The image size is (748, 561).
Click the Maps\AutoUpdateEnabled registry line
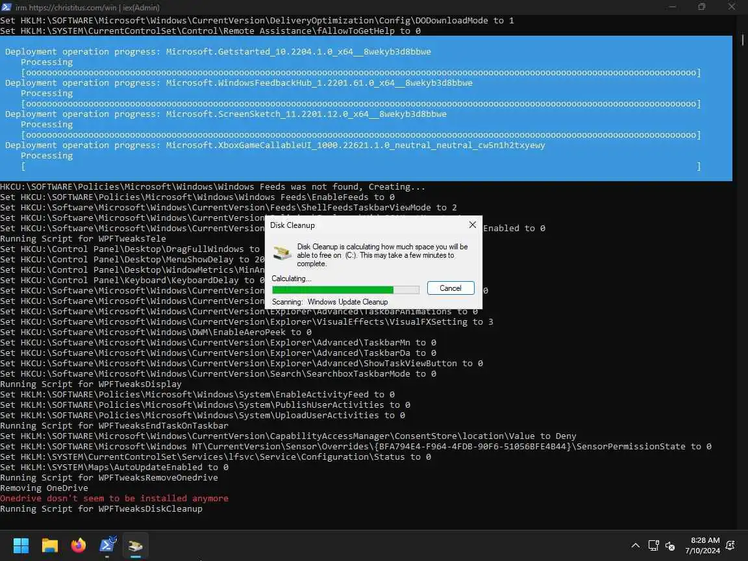coord(114,467)
